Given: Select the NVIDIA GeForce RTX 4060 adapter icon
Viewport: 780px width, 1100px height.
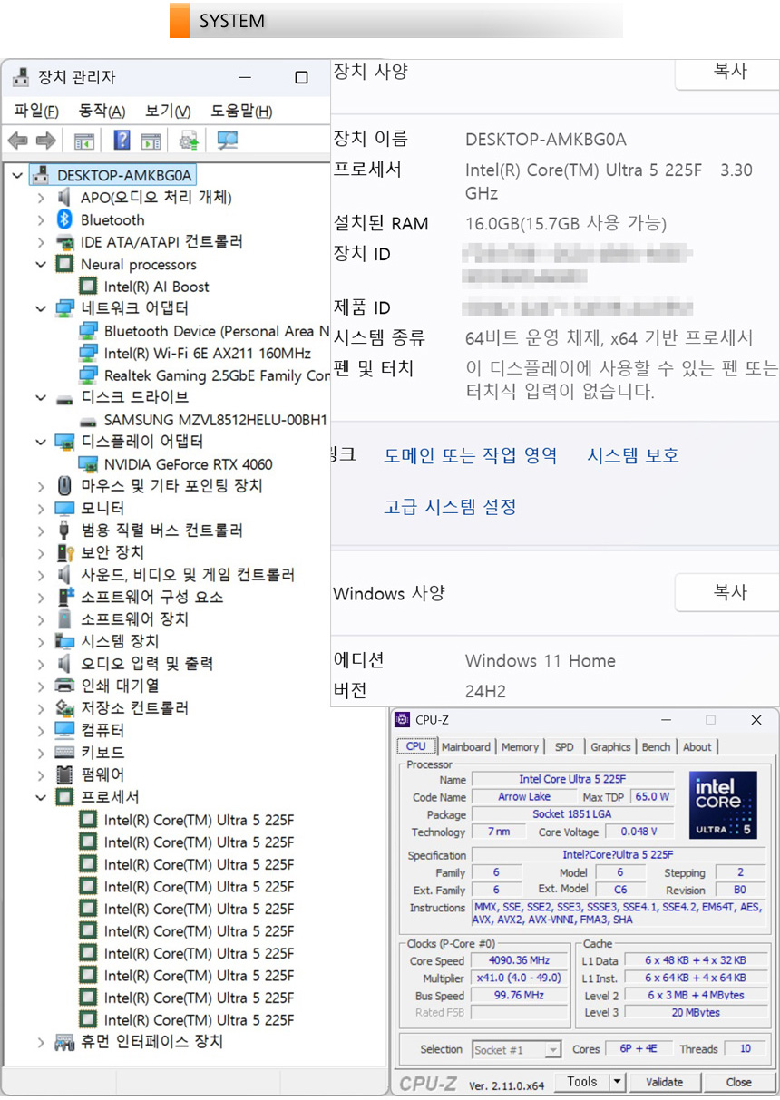Looking at the screenshot, I should [x=88, y=464].
